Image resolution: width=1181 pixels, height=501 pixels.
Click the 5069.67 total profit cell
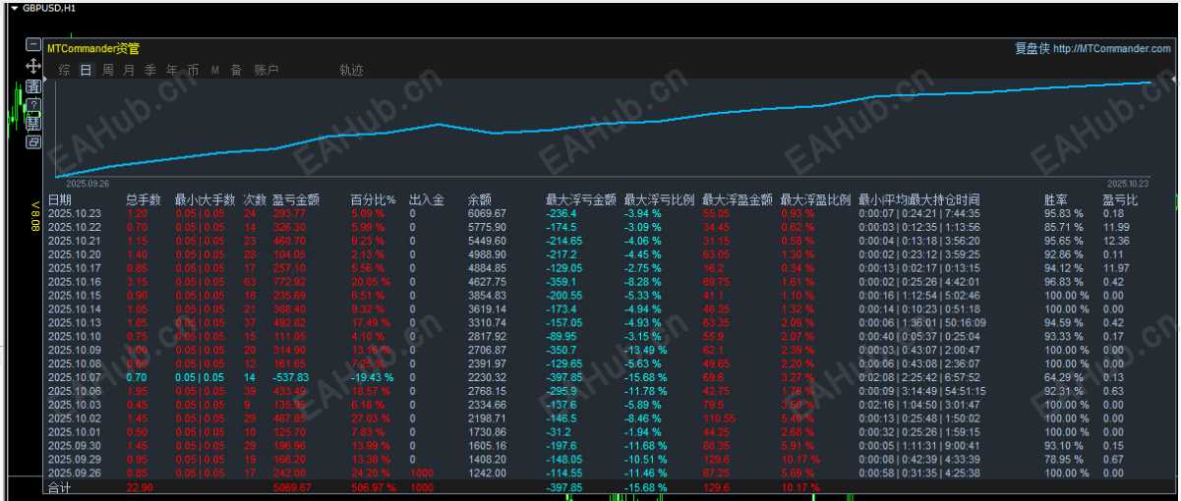click(x=292, y=486)
